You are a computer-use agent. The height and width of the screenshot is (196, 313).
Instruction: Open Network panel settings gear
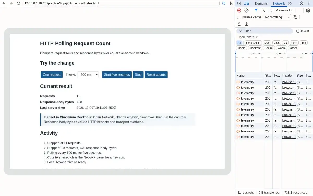click(308, 10)
